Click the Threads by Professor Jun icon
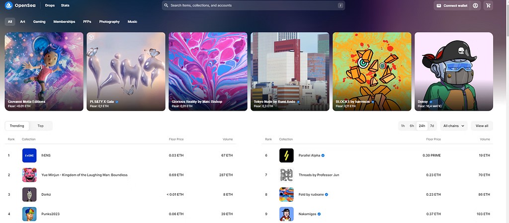The width and height of the screenshot is (509, 223). click(286, 175)
